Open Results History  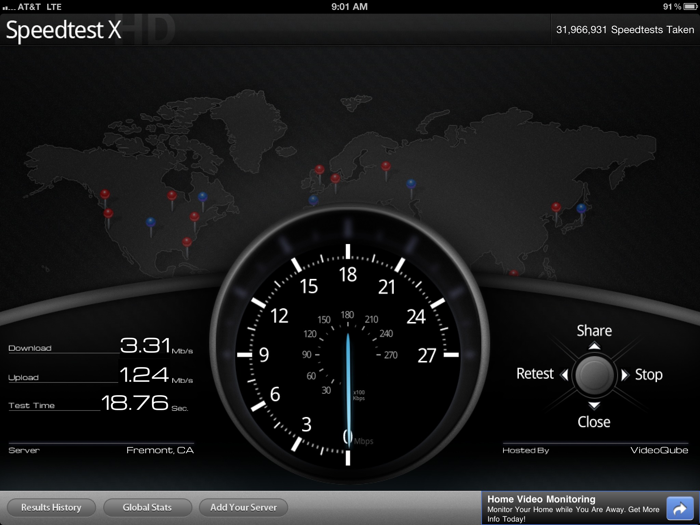click(x=51, y=508)
